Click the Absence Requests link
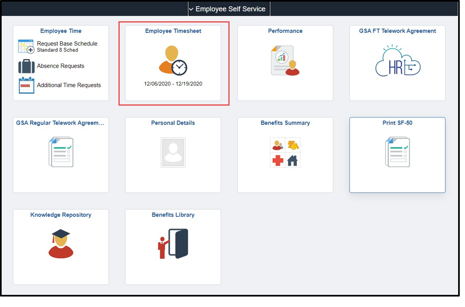 tap(60, 66)
